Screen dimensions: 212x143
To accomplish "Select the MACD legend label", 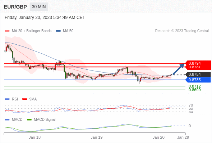I will point(17,120).
